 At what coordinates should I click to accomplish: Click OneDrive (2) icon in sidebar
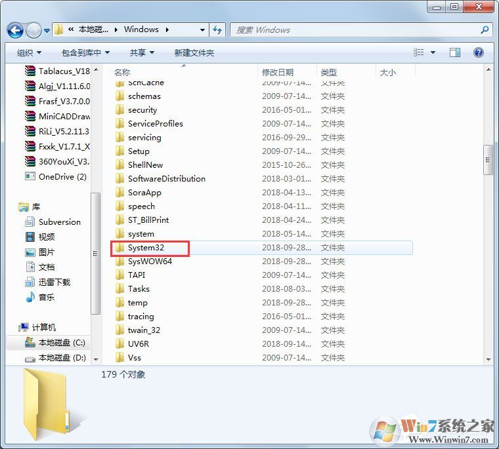pos(30,176)
